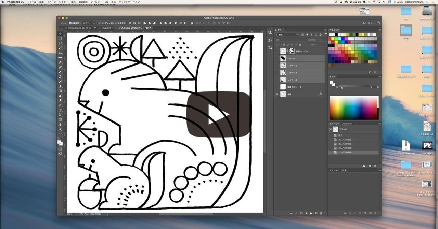
Task: Show the レイヤー 1 layer visibility
Action: pyautogui.click(x=277, y=58)
